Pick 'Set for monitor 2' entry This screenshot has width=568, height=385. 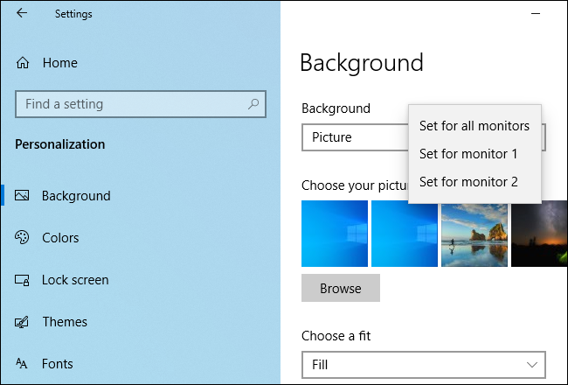[x=468, y=182]
